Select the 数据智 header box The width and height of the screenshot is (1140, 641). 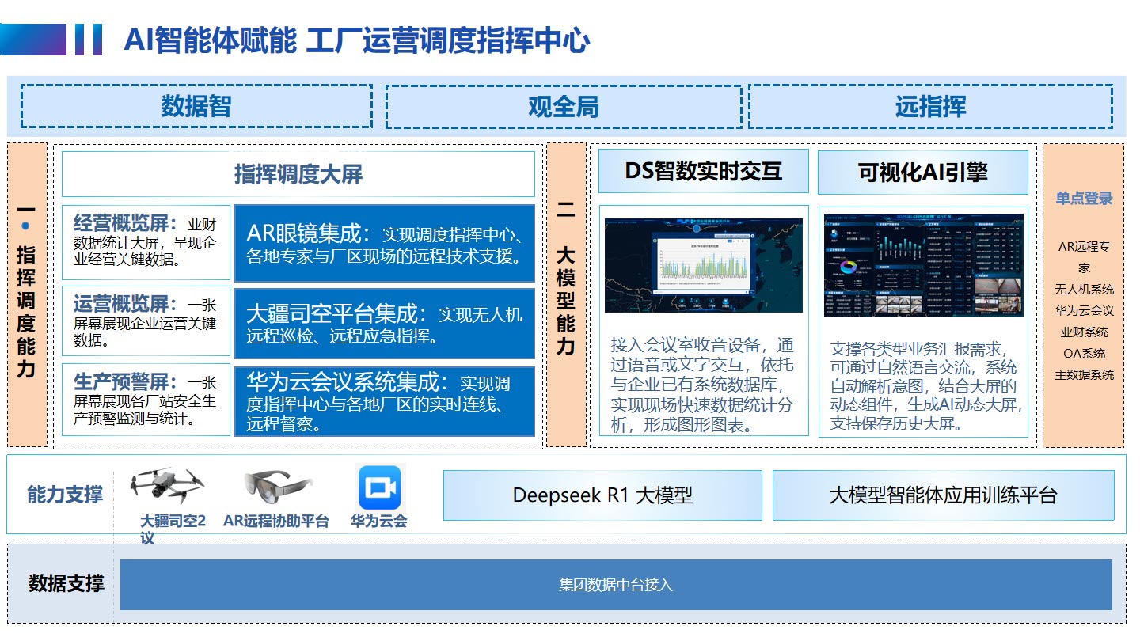point(196,106)
